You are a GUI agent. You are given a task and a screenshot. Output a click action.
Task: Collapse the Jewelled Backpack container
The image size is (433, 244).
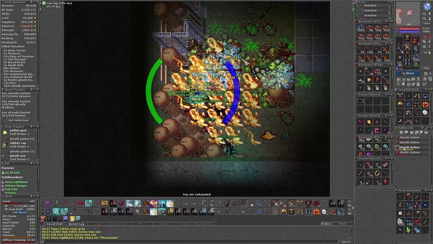pyautogui.click(x=429, y=89)
